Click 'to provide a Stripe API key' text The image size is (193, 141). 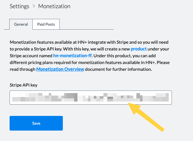pos(36,49)
